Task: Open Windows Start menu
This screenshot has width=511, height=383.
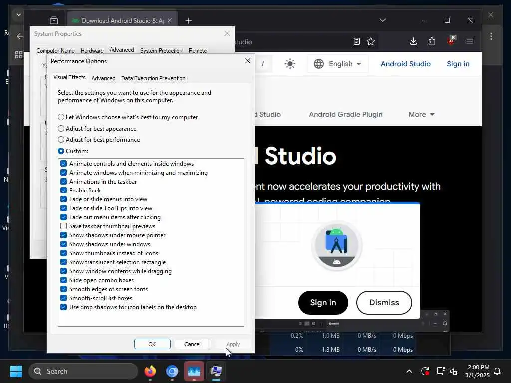Action: coord(16,371)
